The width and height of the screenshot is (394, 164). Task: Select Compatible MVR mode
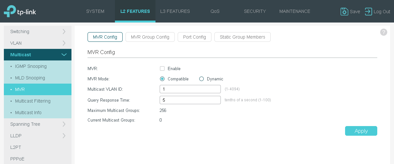(x=162, y=79)
